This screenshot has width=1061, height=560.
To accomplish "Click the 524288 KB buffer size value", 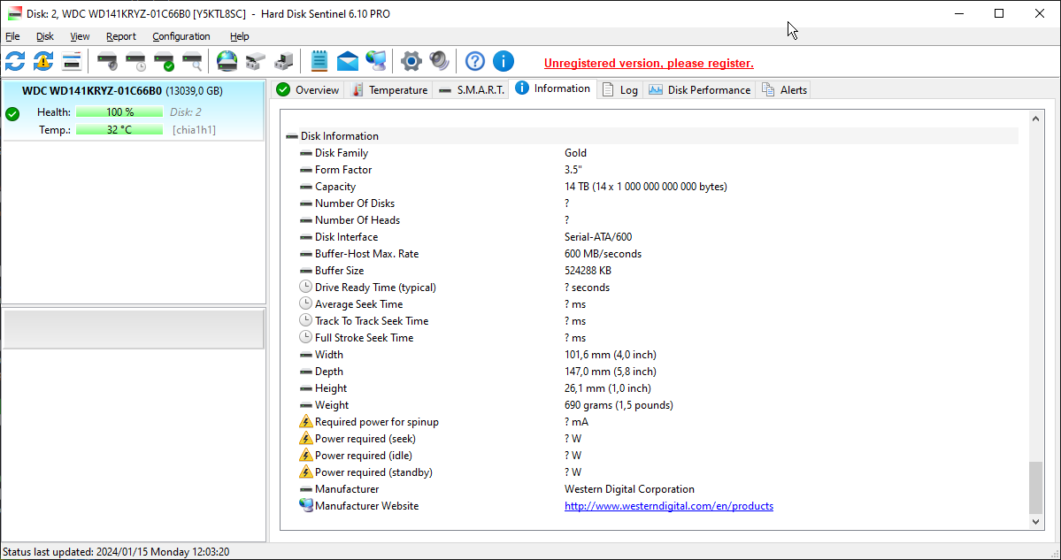I will [x=588, y=271].
